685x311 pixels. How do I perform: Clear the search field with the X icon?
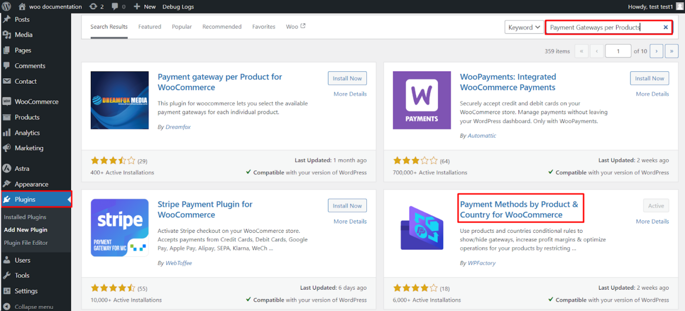(666, 27)
